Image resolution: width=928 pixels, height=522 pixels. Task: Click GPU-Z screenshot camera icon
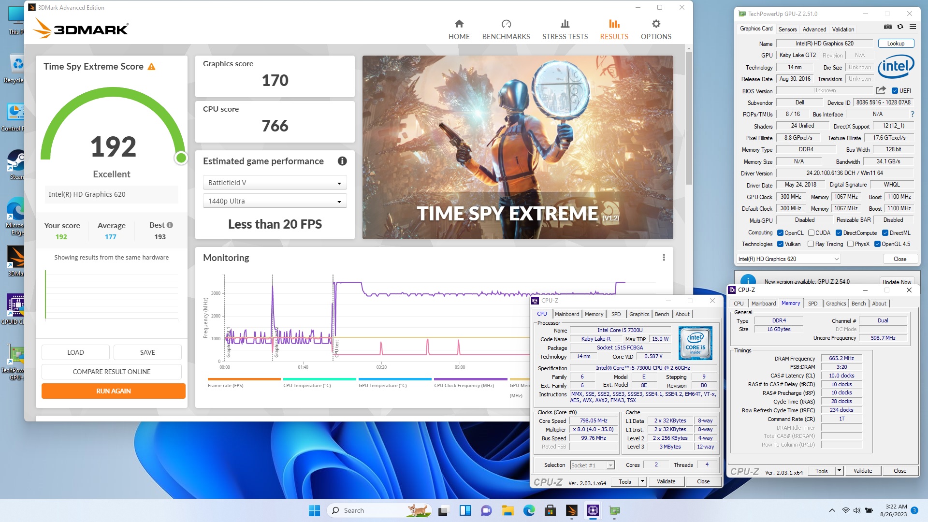887,27
